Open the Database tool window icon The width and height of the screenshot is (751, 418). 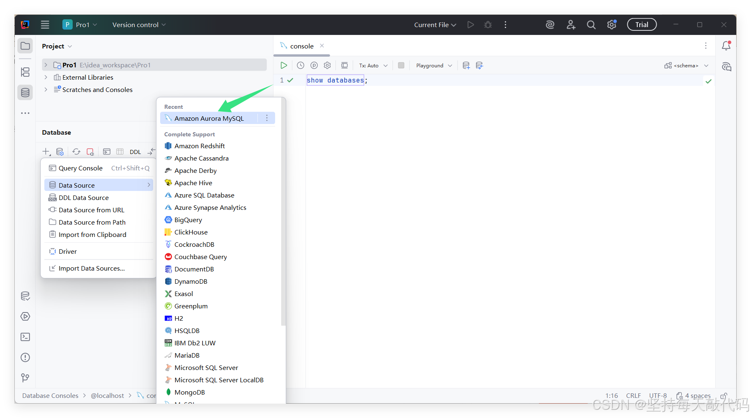[25, 92]
